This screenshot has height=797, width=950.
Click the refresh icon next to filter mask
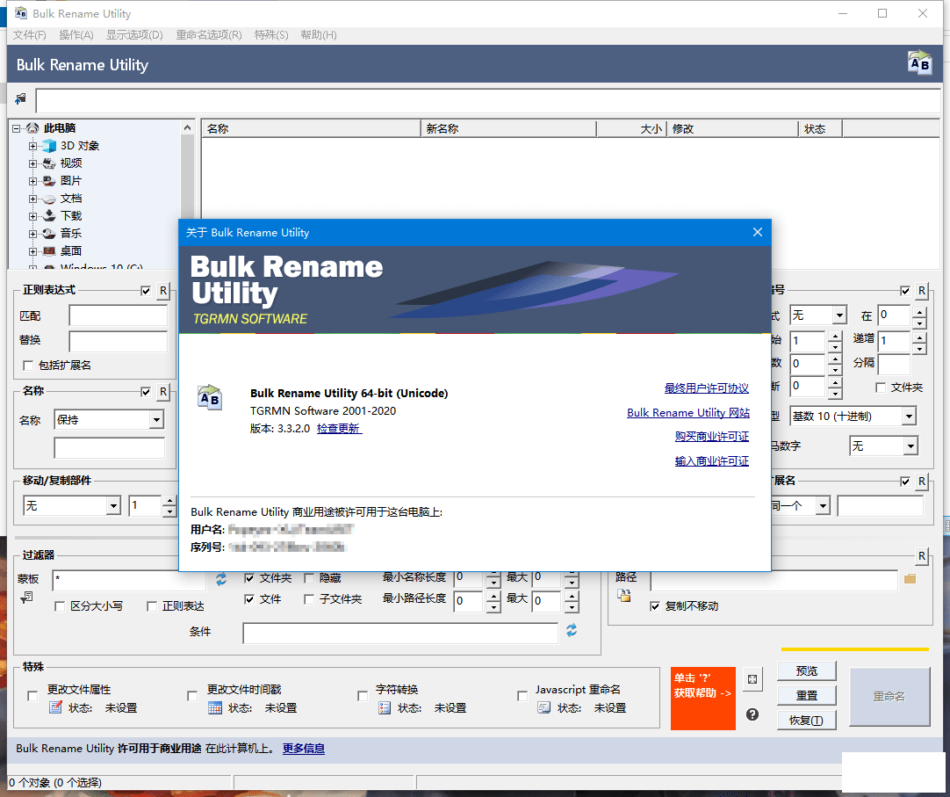[x=221, y=579]
